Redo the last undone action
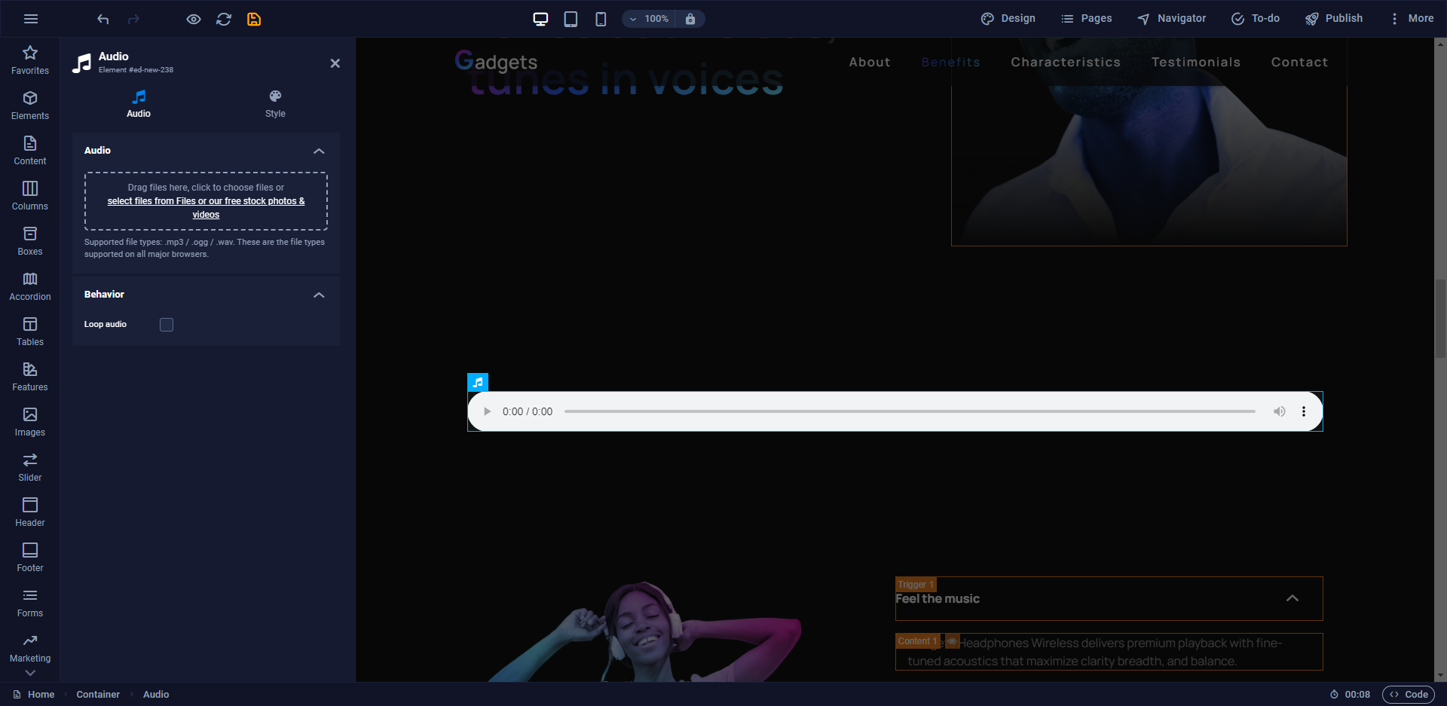Screen dimensions: 1447x706 pos(133,19)
